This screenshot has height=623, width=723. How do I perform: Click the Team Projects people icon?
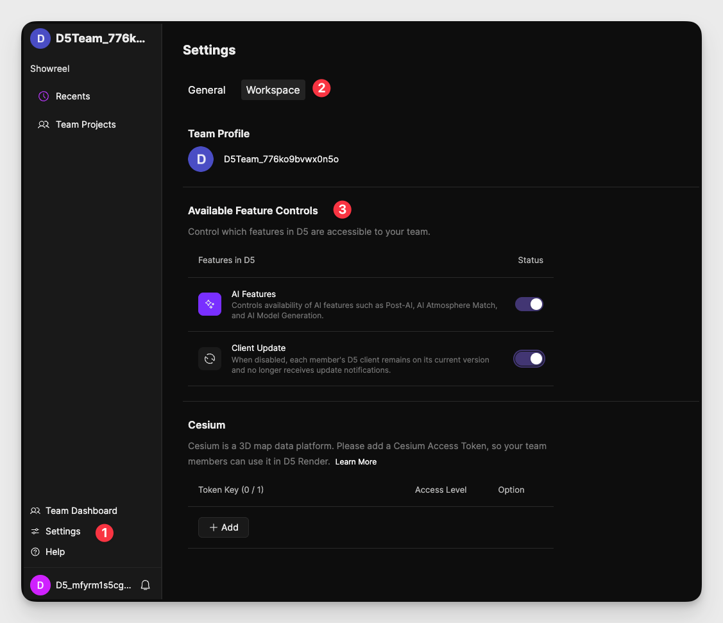(x=44, y=124)
